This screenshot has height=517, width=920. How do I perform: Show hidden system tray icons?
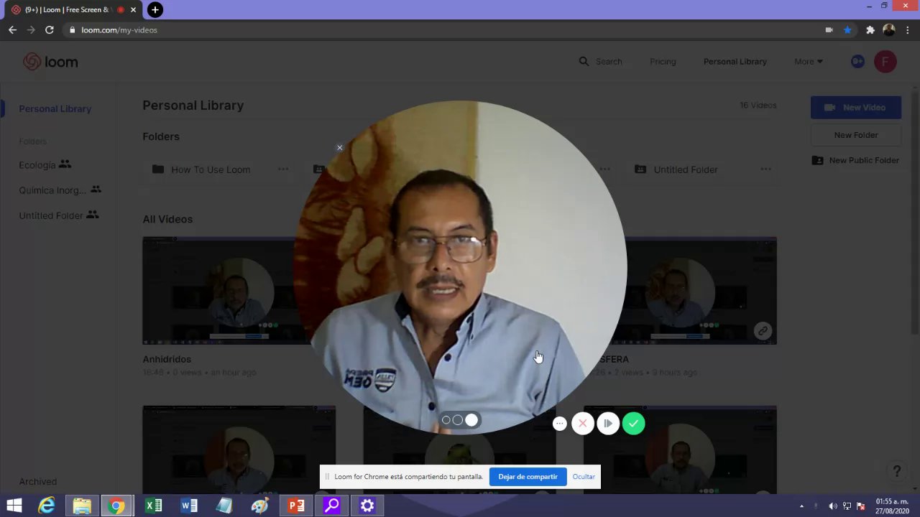pyautogui.click(x=802, y=506)
